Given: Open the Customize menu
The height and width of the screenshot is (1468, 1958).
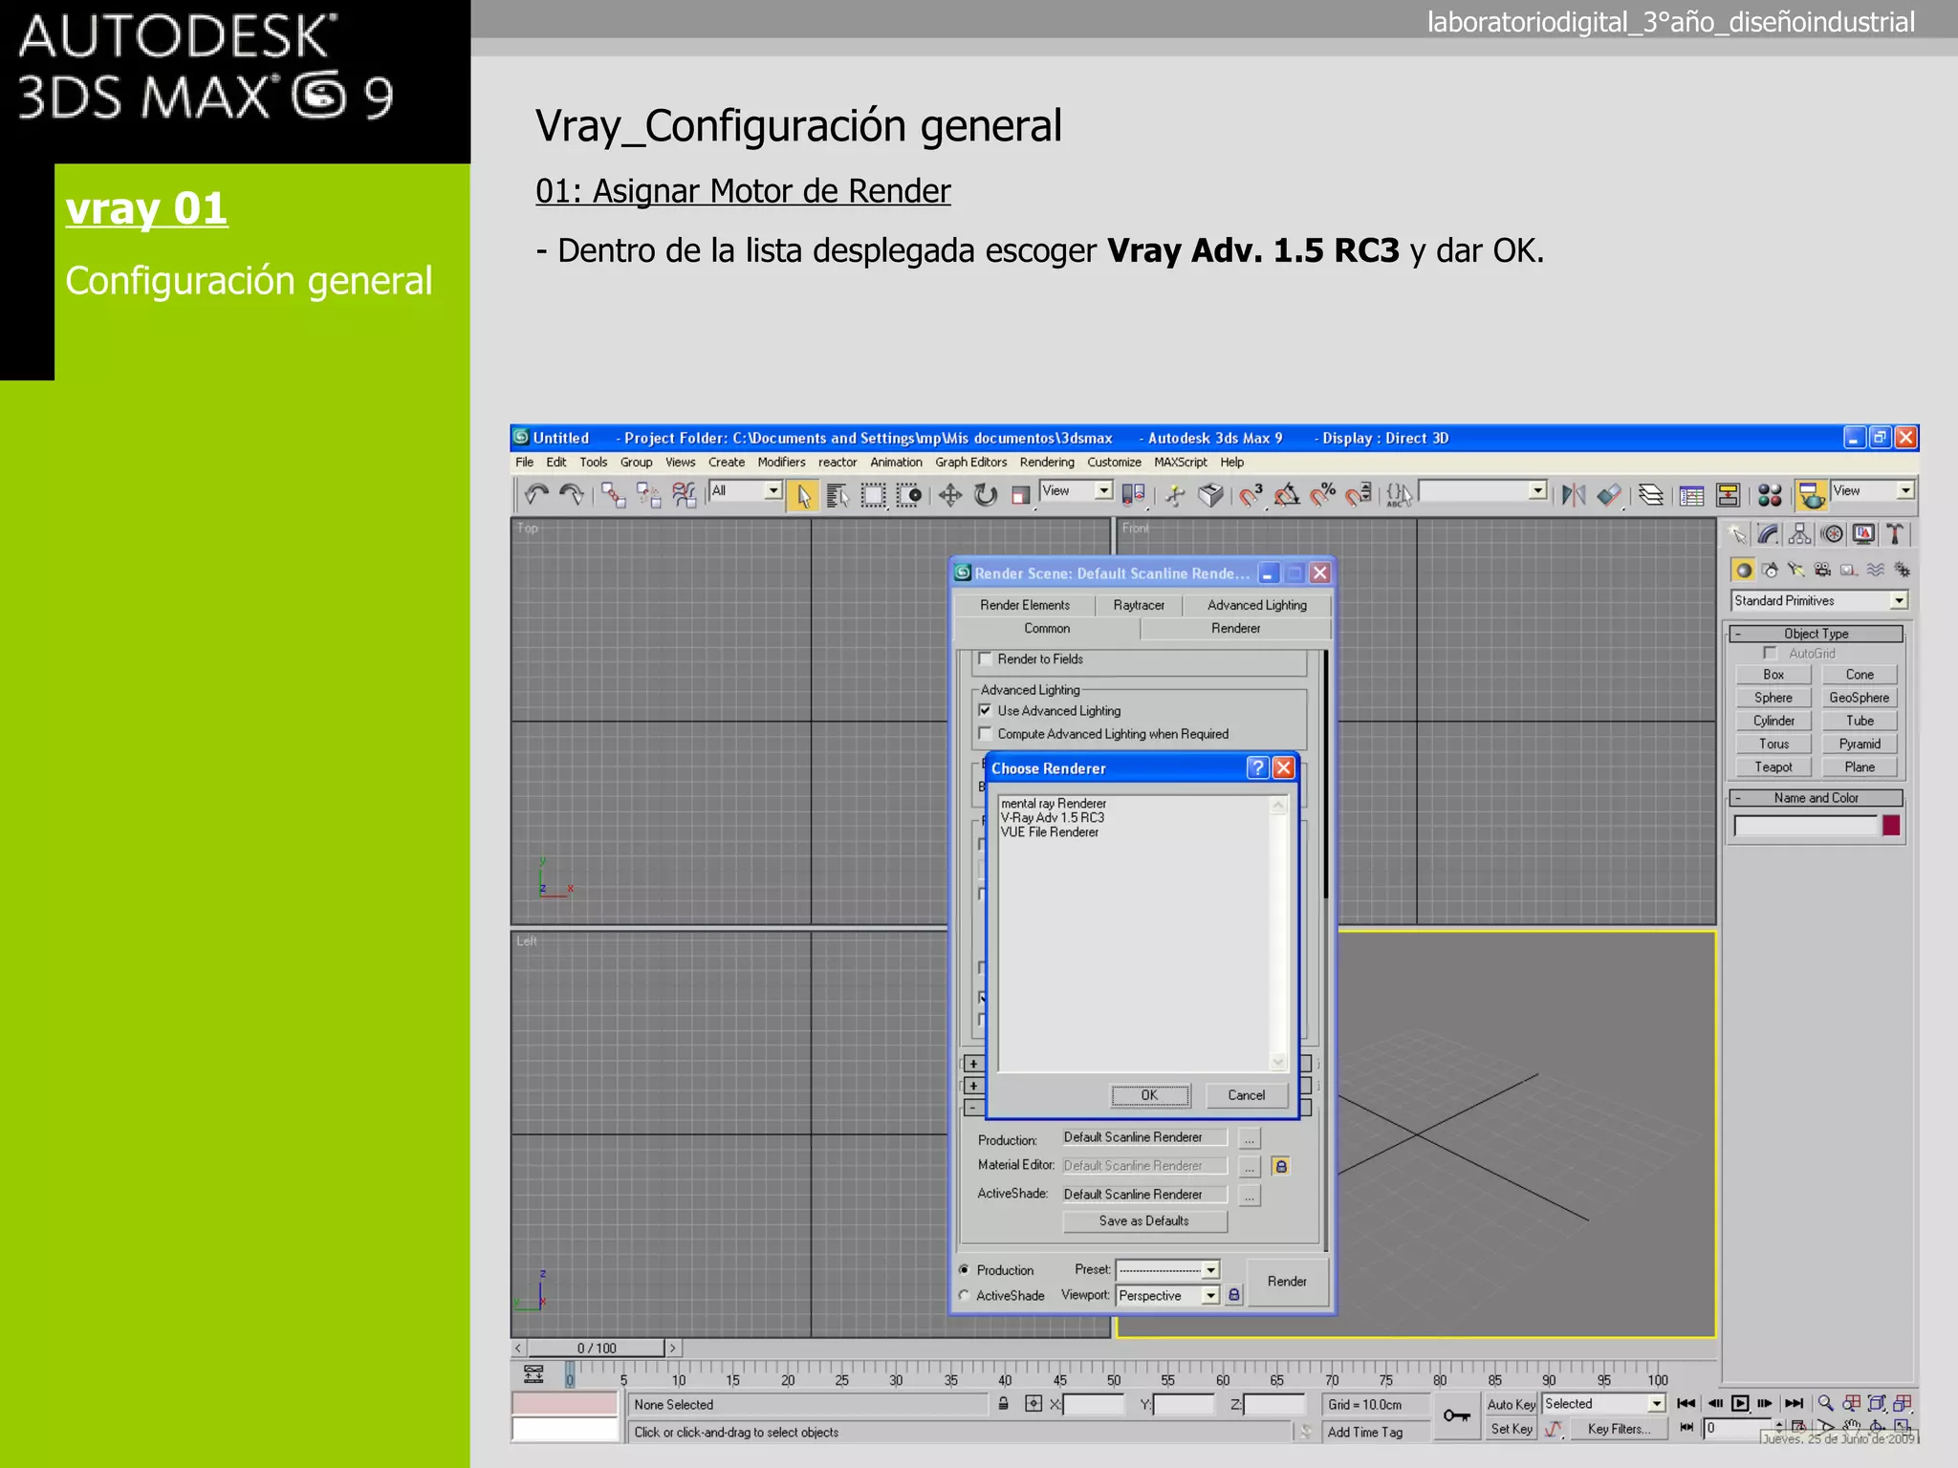Looking at the screenshot, I should [x=1114, y=463].
